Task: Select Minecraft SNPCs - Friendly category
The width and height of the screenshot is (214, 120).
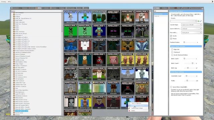Action: tap(22, 107)
